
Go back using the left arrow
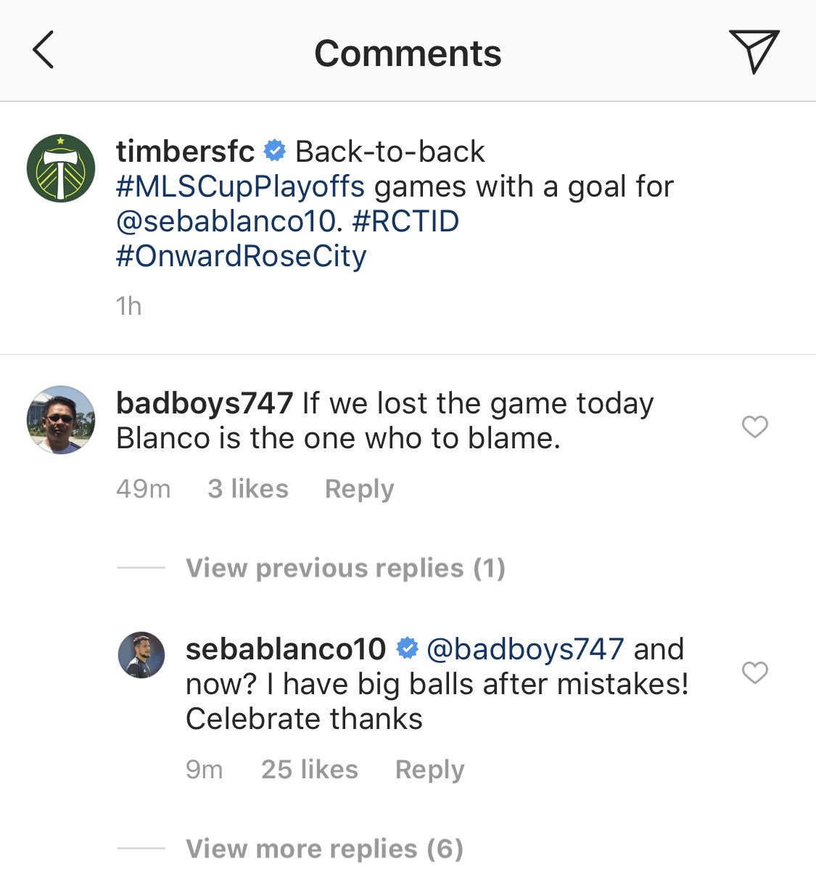coord(44,51)
